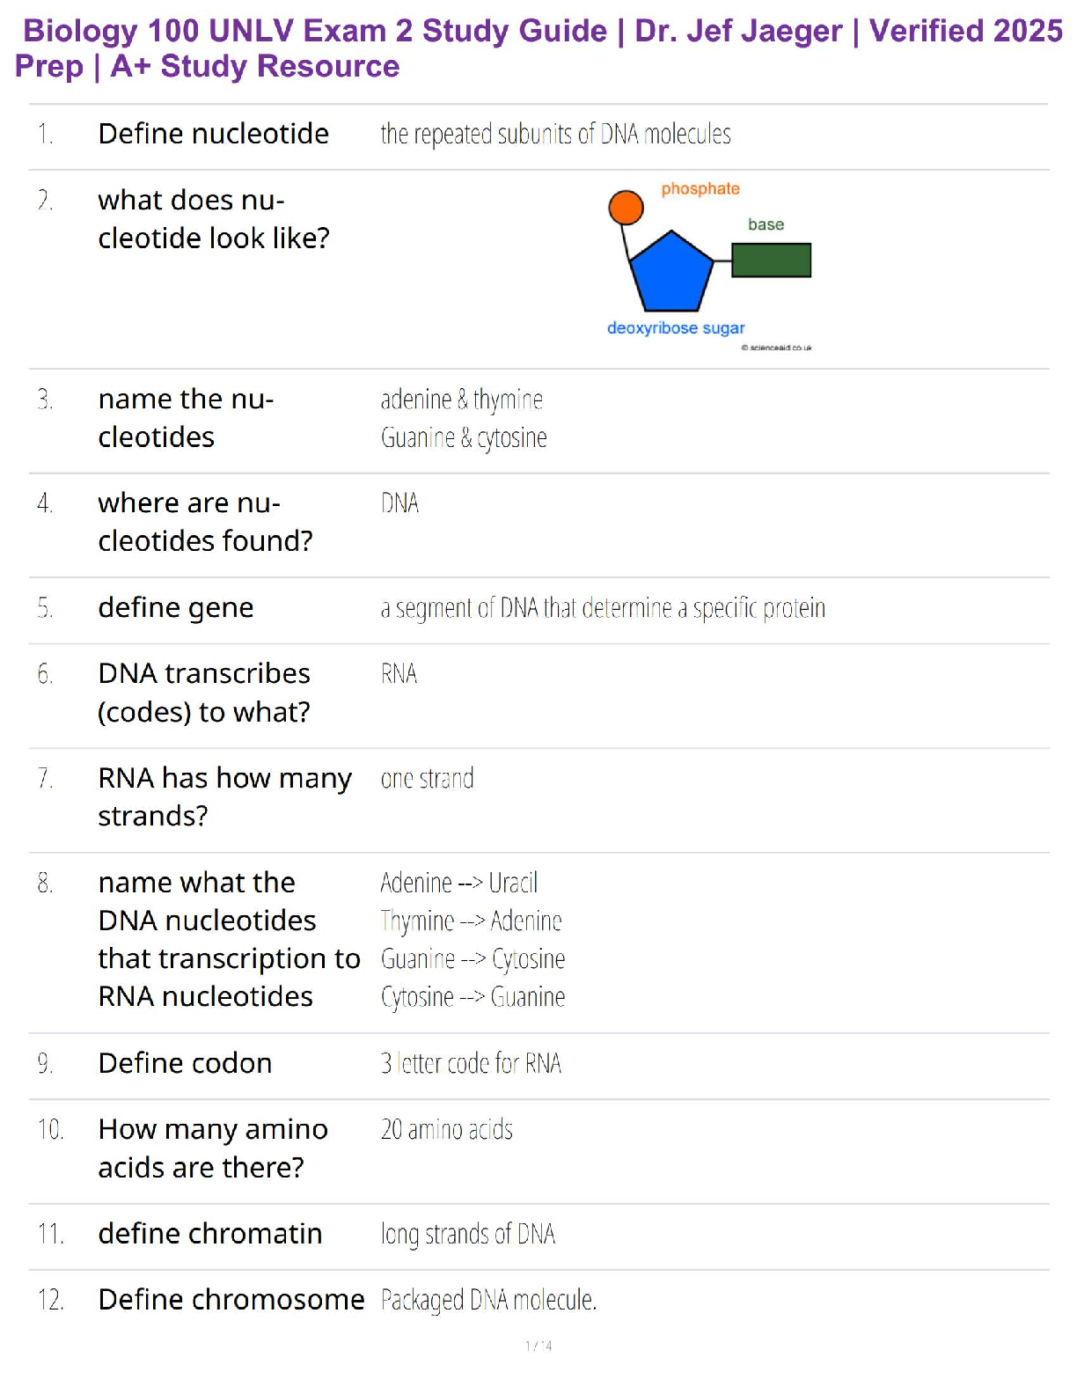1077x1394 pixels.
Task: Click the 'deoxyribose sugar' diagram label
Action: (x=676, y=328)
